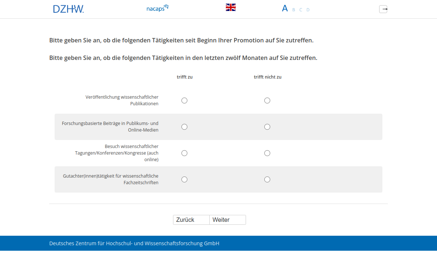Choose font size option C
437x254 pixels.
[301, 10]
